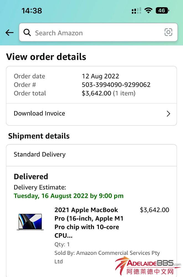This screenshot has height=277, width=183.
Task: Expand the Download Invoice chevron
Action: coord(168,114)
